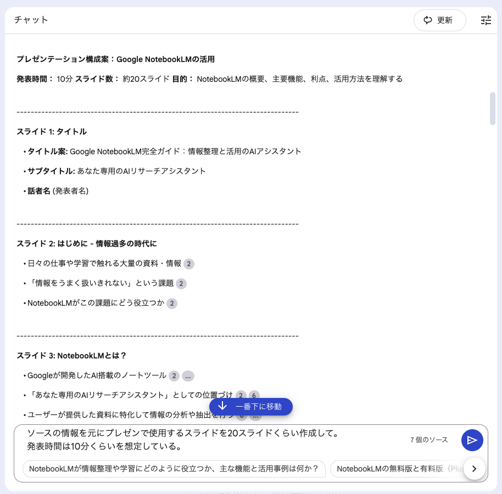Image resolution: width=502 pixels, height=494 pixels.
Task: Select suggestion about 無料版と有料版
Action: point(397,469)
